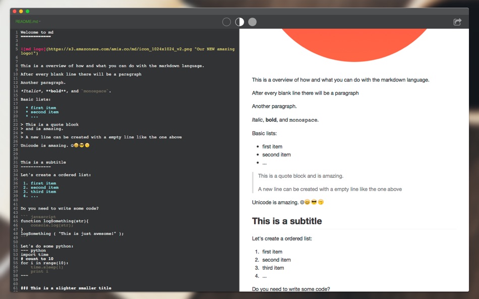Click 'A new line can be created' preview quote
This screenshot has height=299, width=479.
pos(330,189)
